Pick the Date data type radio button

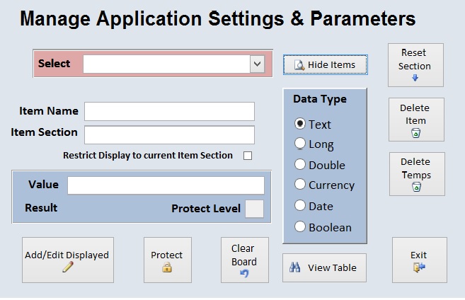coord(300,206)
